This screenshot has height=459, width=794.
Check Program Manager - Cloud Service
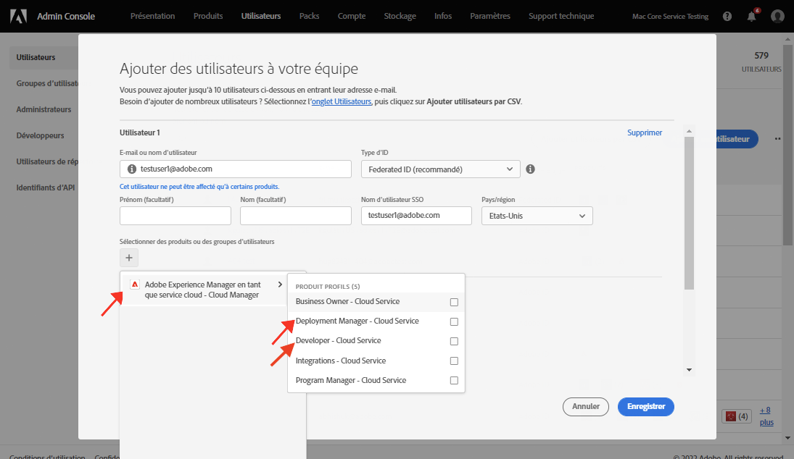pos(454,381)
